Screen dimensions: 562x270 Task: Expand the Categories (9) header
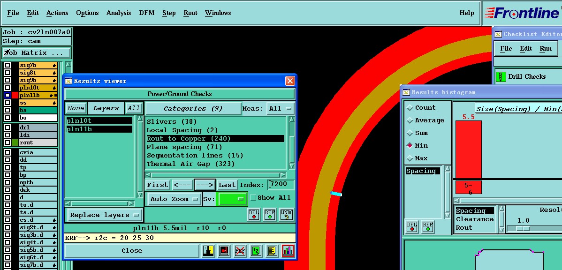pos(193,108)
